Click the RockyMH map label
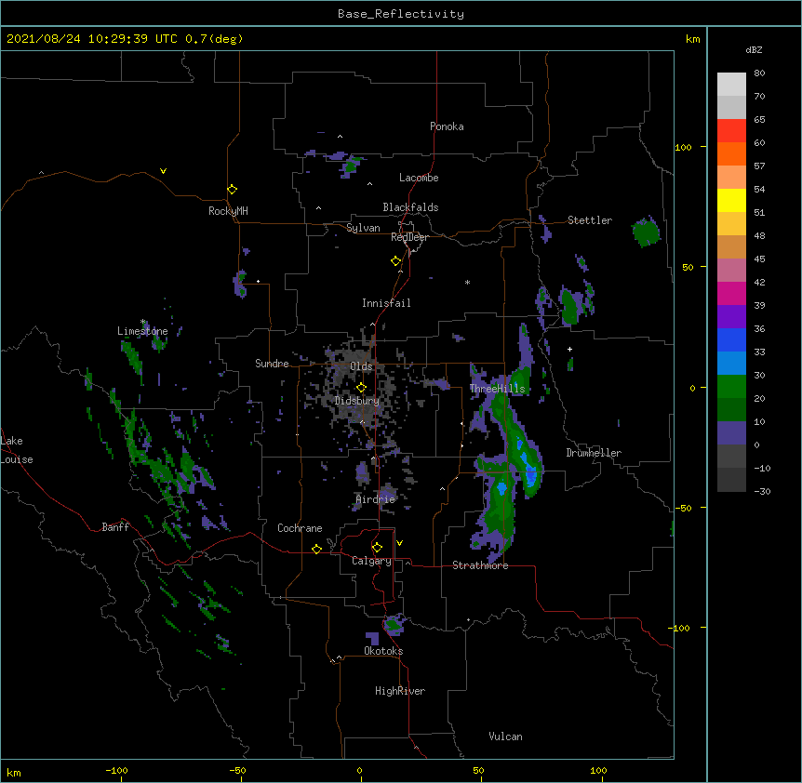This screenshot has height=783, width=802. 228,211
